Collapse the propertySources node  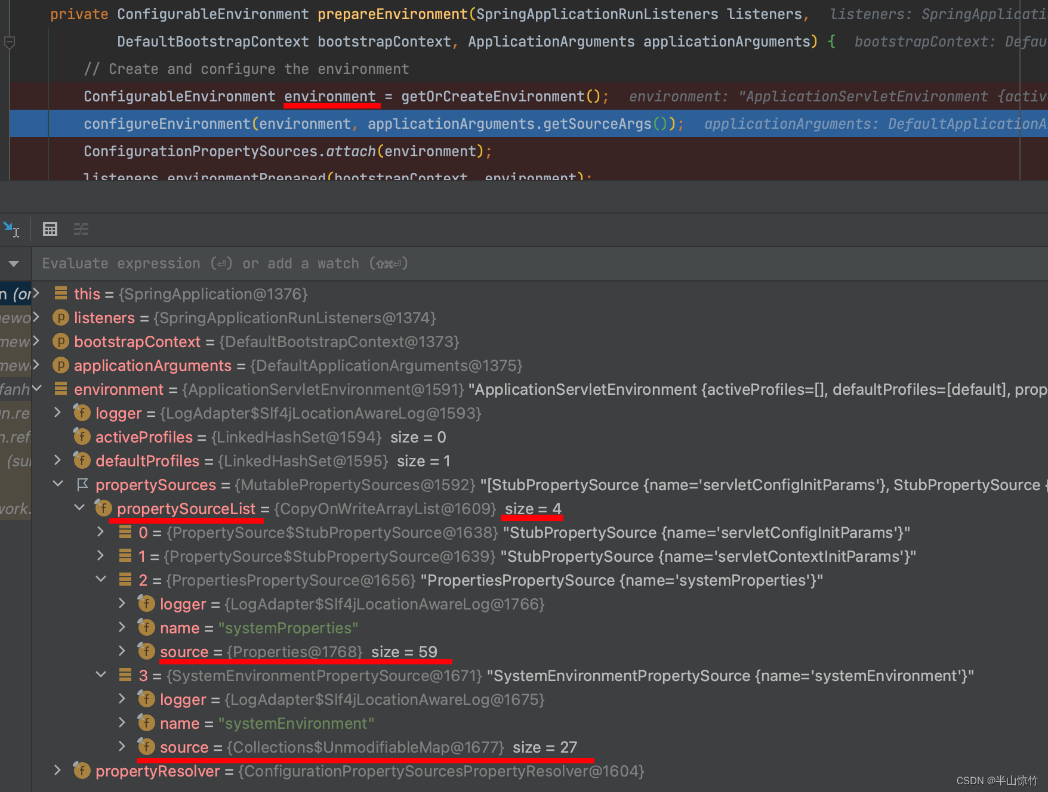[x=58, y=484]
